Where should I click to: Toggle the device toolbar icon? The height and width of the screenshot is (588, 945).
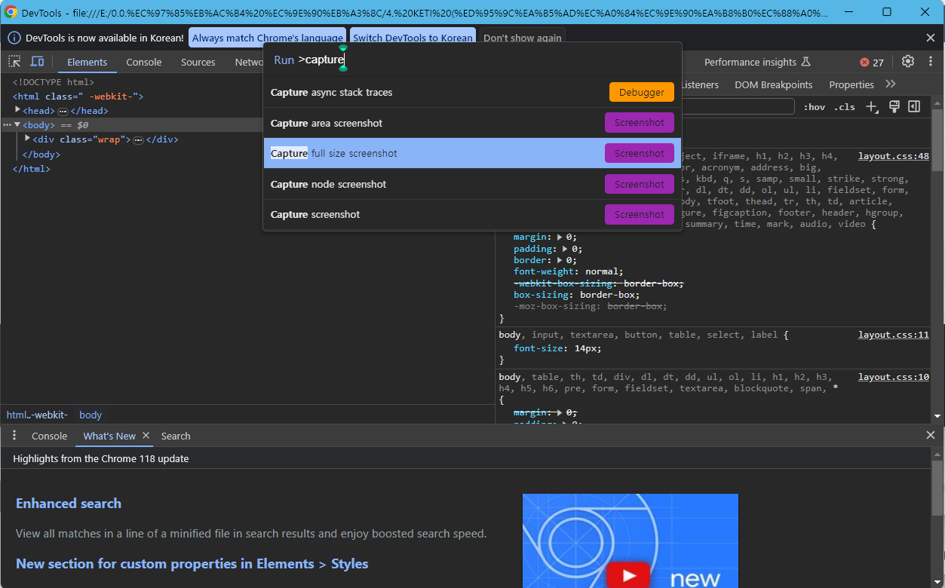point(37,62)
